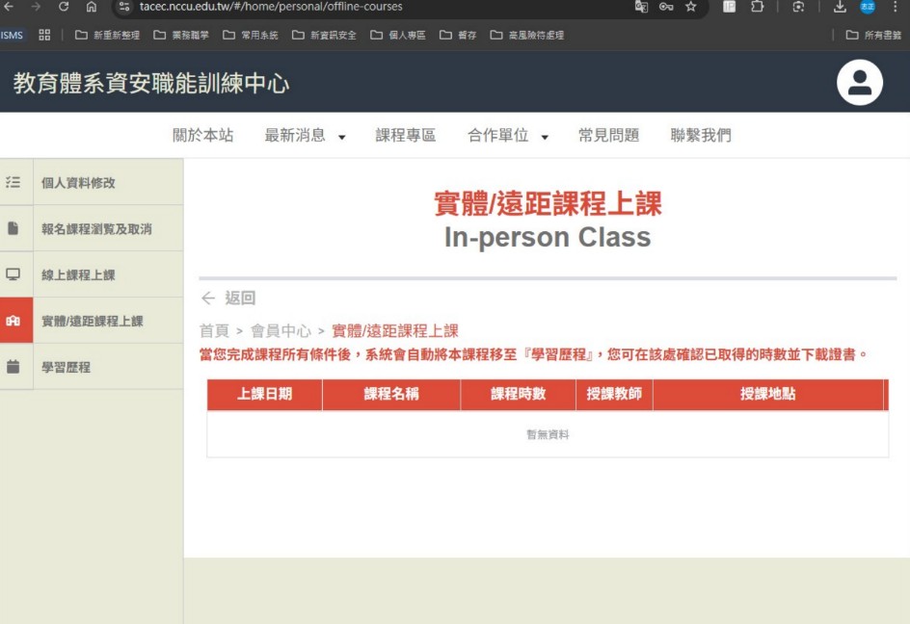Click the calendar icon beside 學習歷程
This screenshot has width=910, height=624.
pyautogui.click(x=13, y=366)
